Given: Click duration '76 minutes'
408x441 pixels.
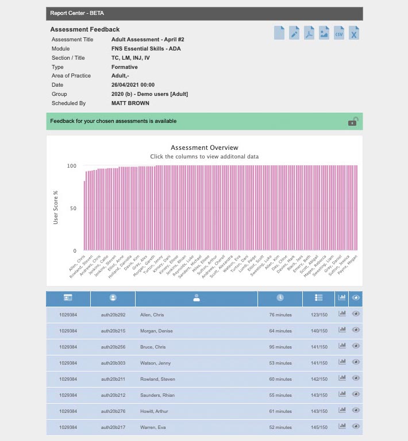Looking at the screenshot, I should [280, 315].
